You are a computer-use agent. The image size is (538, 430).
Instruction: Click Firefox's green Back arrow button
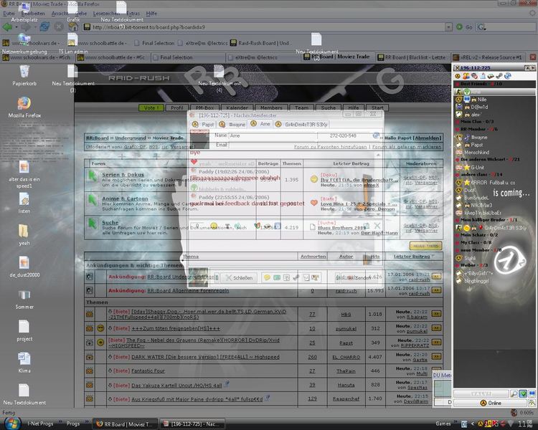pos(7,27)
